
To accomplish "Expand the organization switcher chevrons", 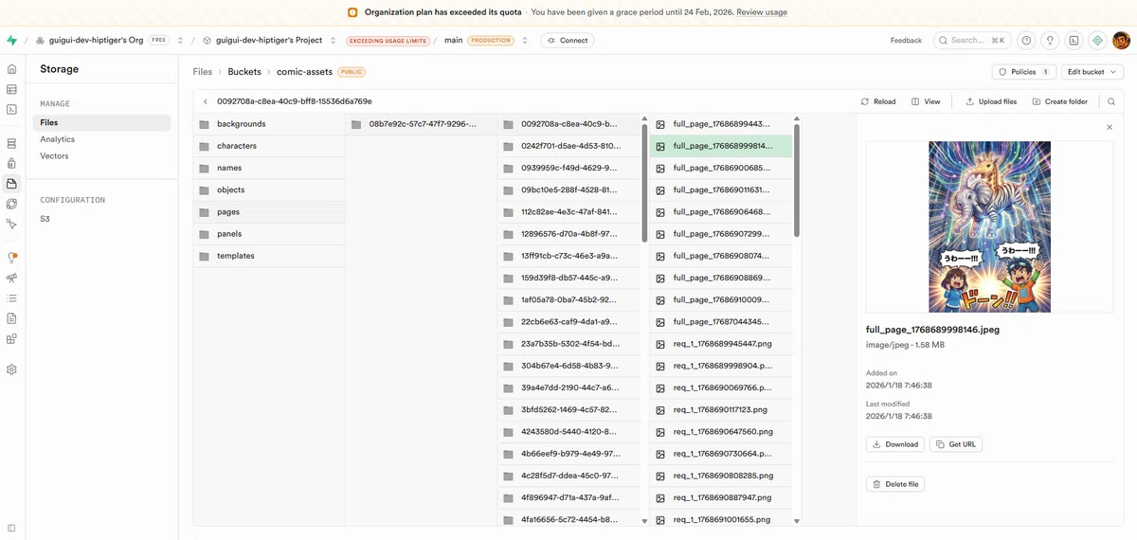I will tap(180, 41).
